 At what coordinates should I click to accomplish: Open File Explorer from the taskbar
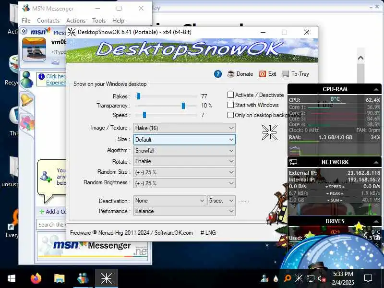click(59, 278)
